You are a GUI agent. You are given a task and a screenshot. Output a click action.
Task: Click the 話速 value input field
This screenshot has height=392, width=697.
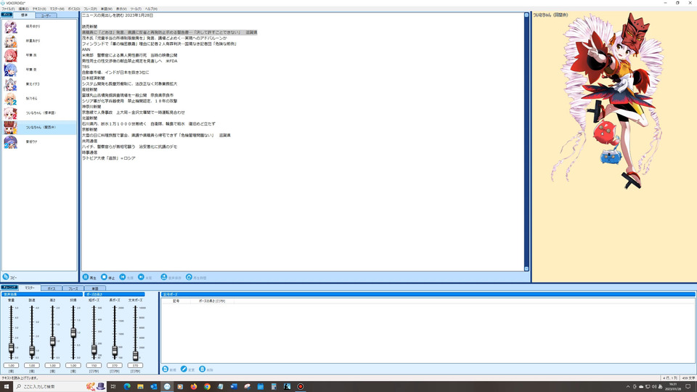pyautogui.click(x=32, y=365)
